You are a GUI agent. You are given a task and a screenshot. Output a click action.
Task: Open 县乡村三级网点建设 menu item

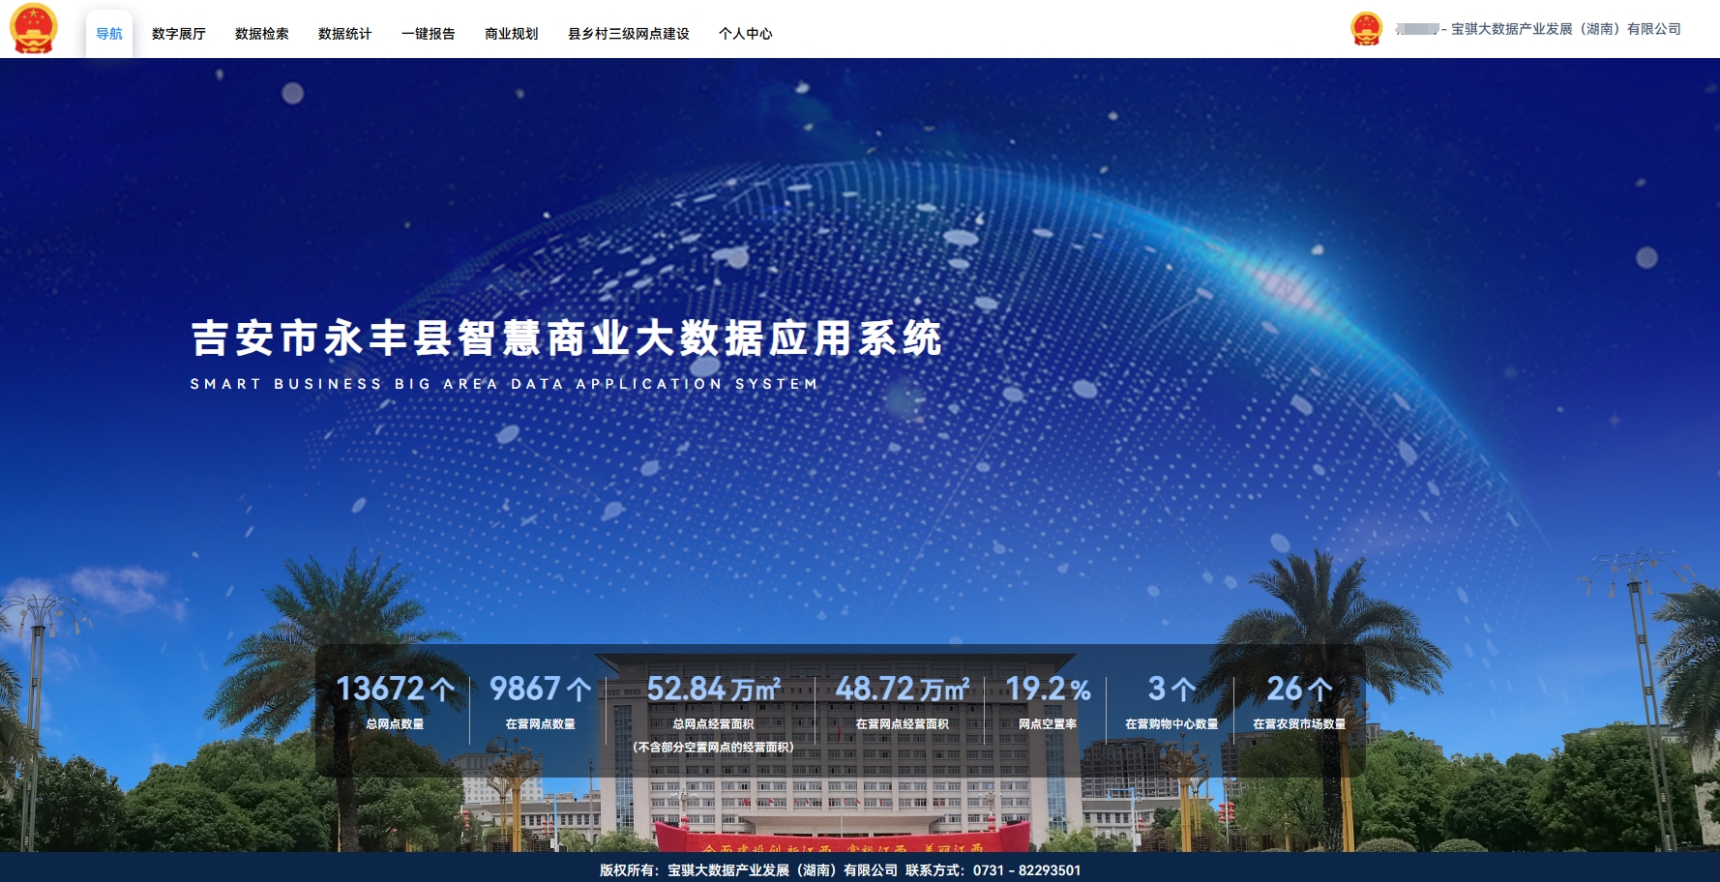point(629,34)
